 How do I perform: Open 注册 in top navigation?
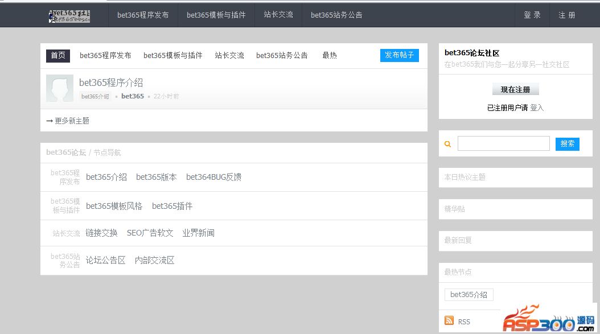tap(566, 15)
